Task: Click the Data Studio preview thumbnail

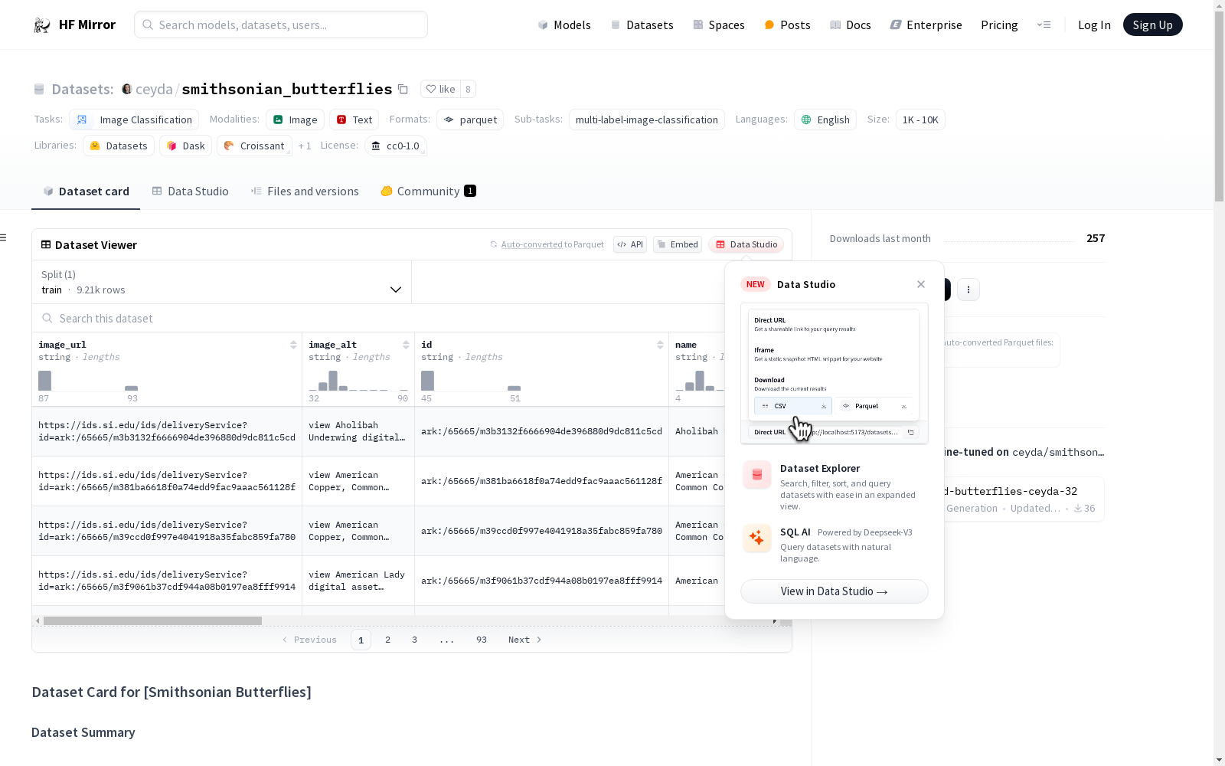Action: (835, 374)
